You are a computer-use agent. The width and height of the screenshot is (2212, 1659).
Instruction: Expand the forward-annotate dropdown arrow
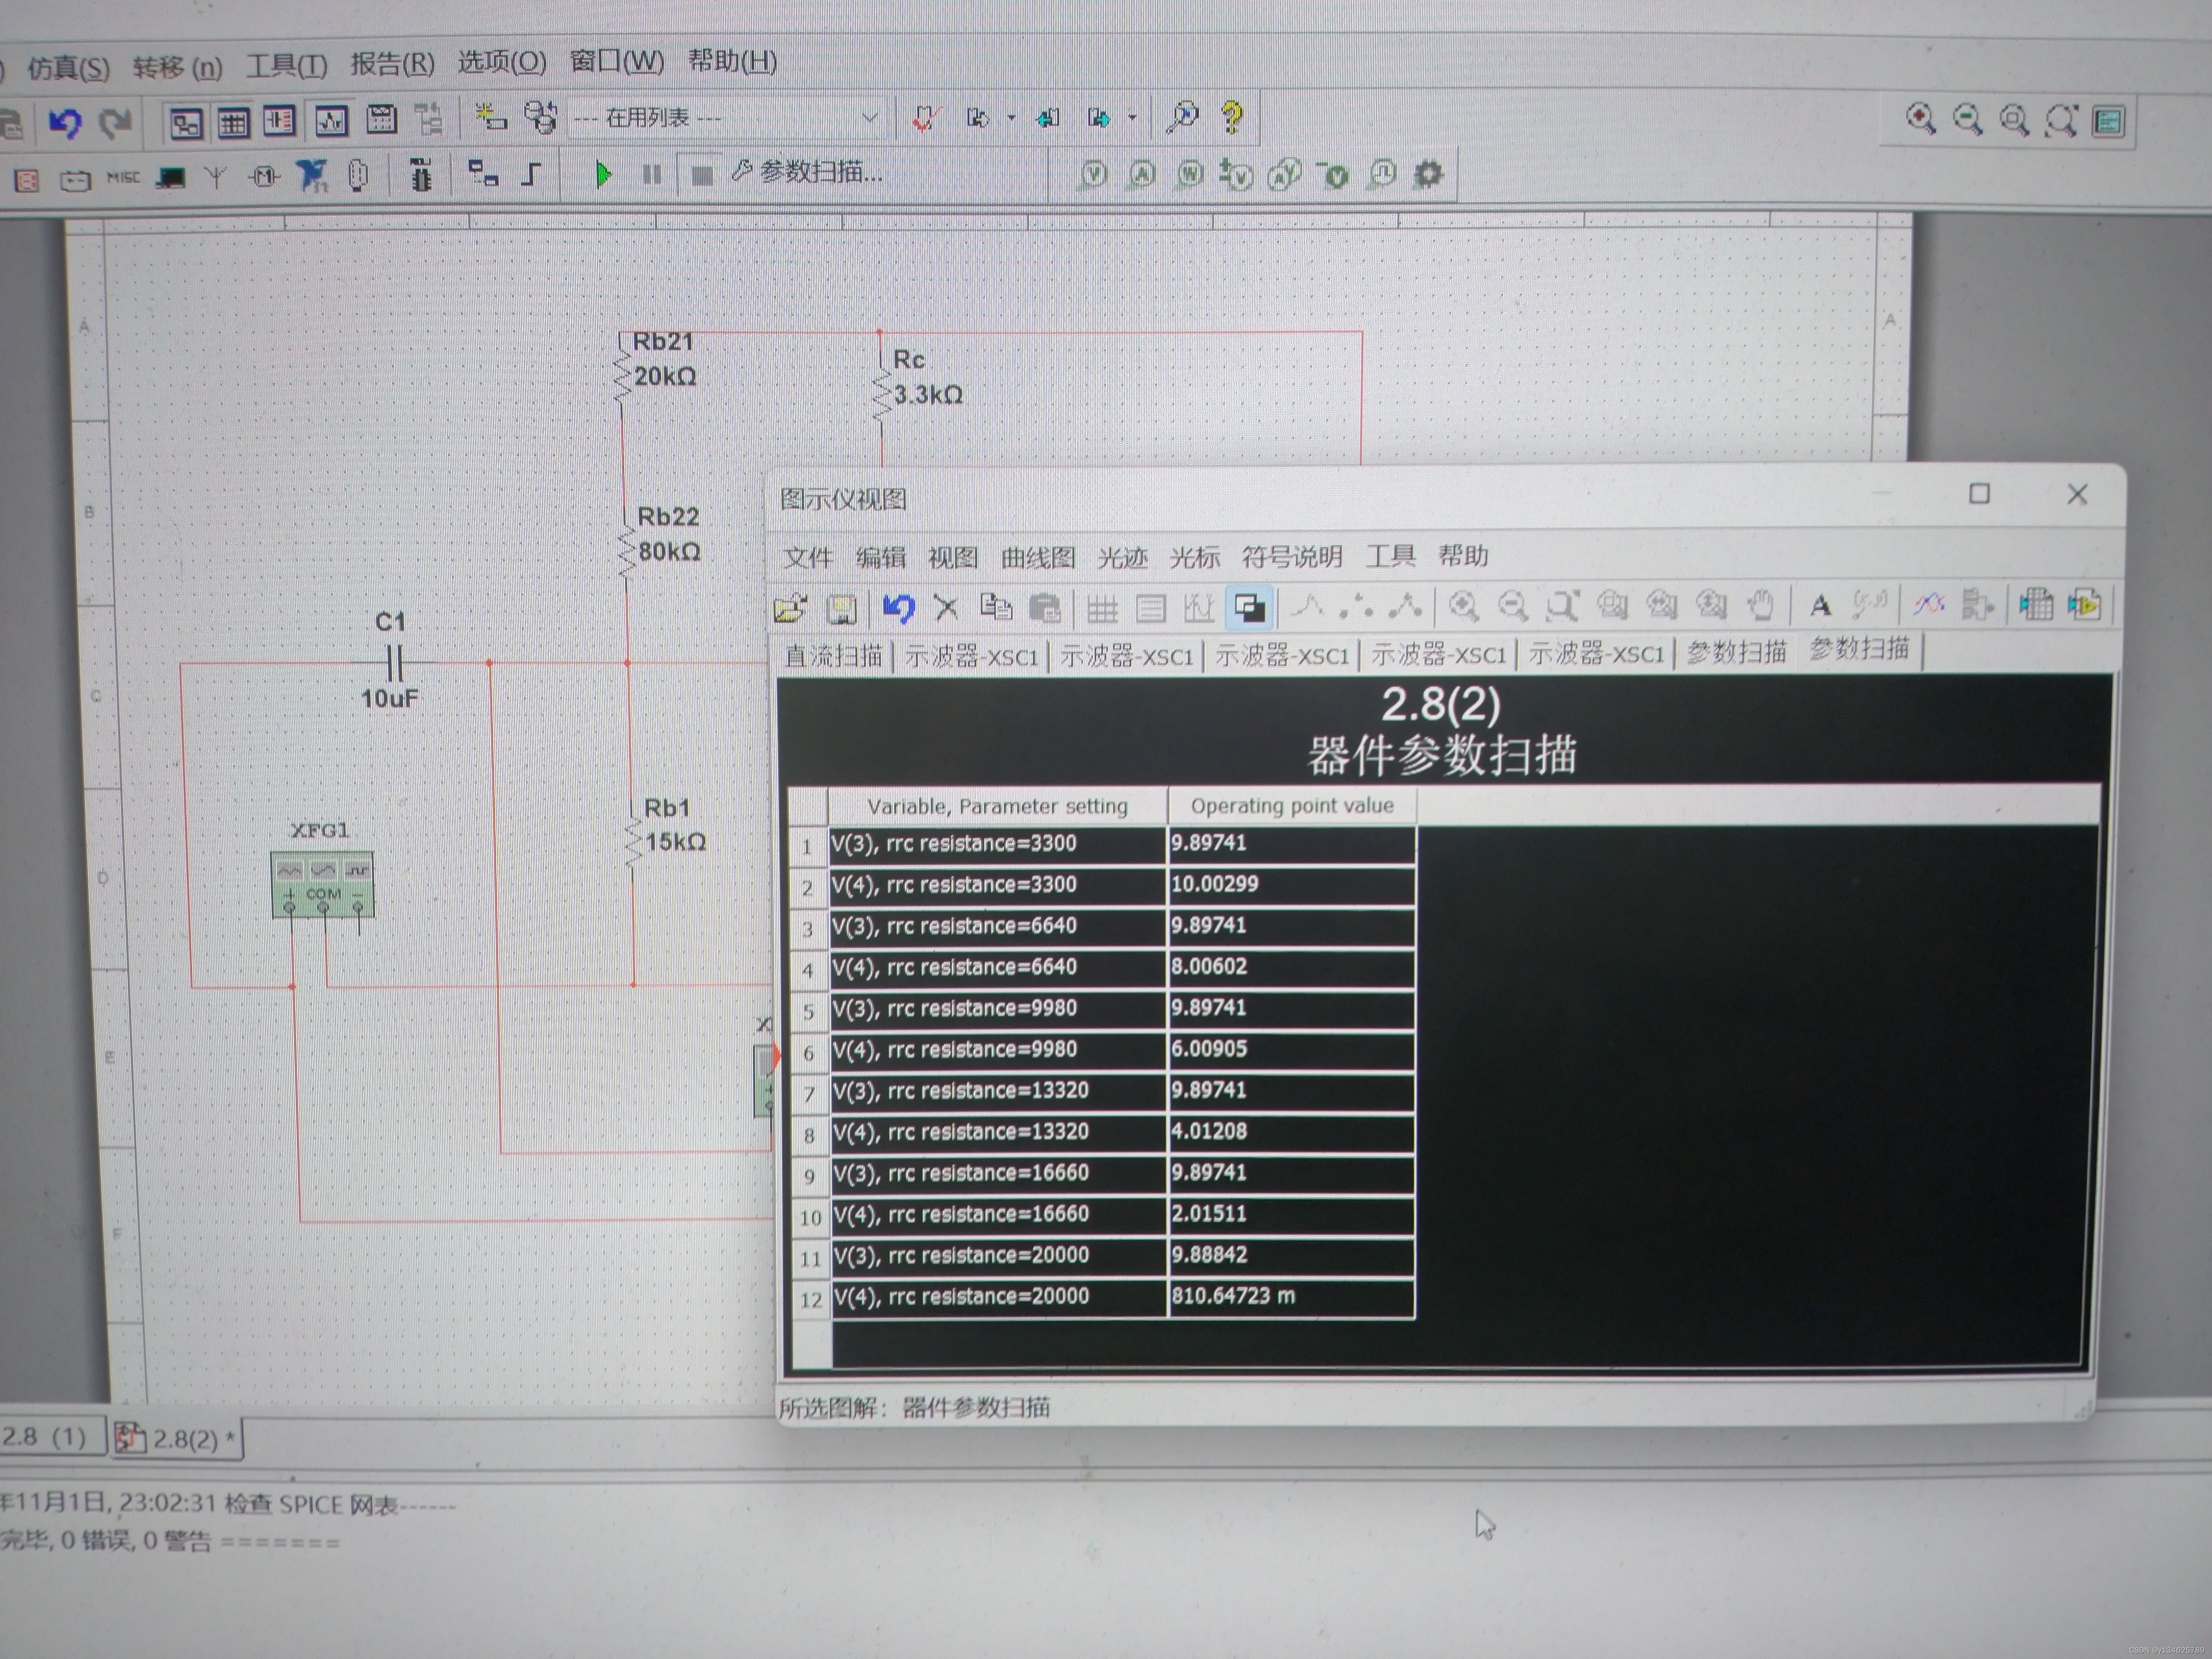pos(1132,118)
